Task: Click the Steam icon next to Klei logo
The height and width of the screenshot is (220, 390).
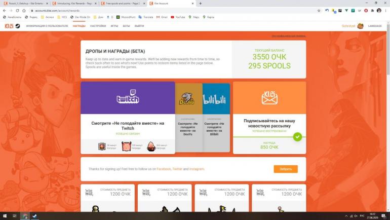Action: 18,26
